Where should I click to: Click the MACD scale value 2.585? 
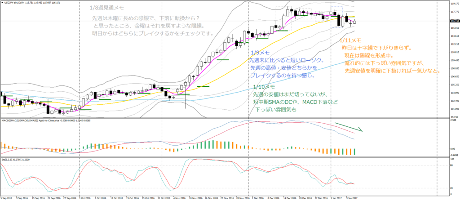pos(454,121)
